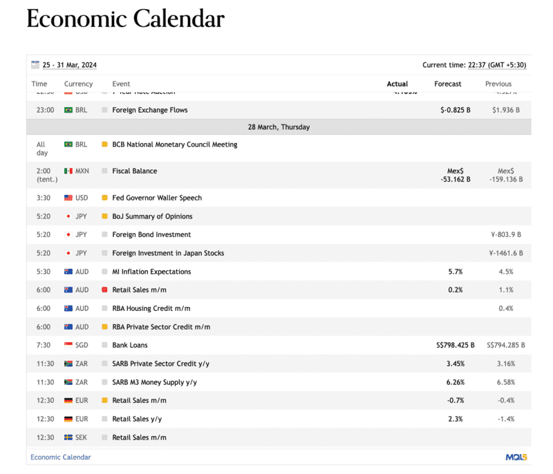Click the Event column header
Viewport: 553px width, 474px height.
coord(121,84)
